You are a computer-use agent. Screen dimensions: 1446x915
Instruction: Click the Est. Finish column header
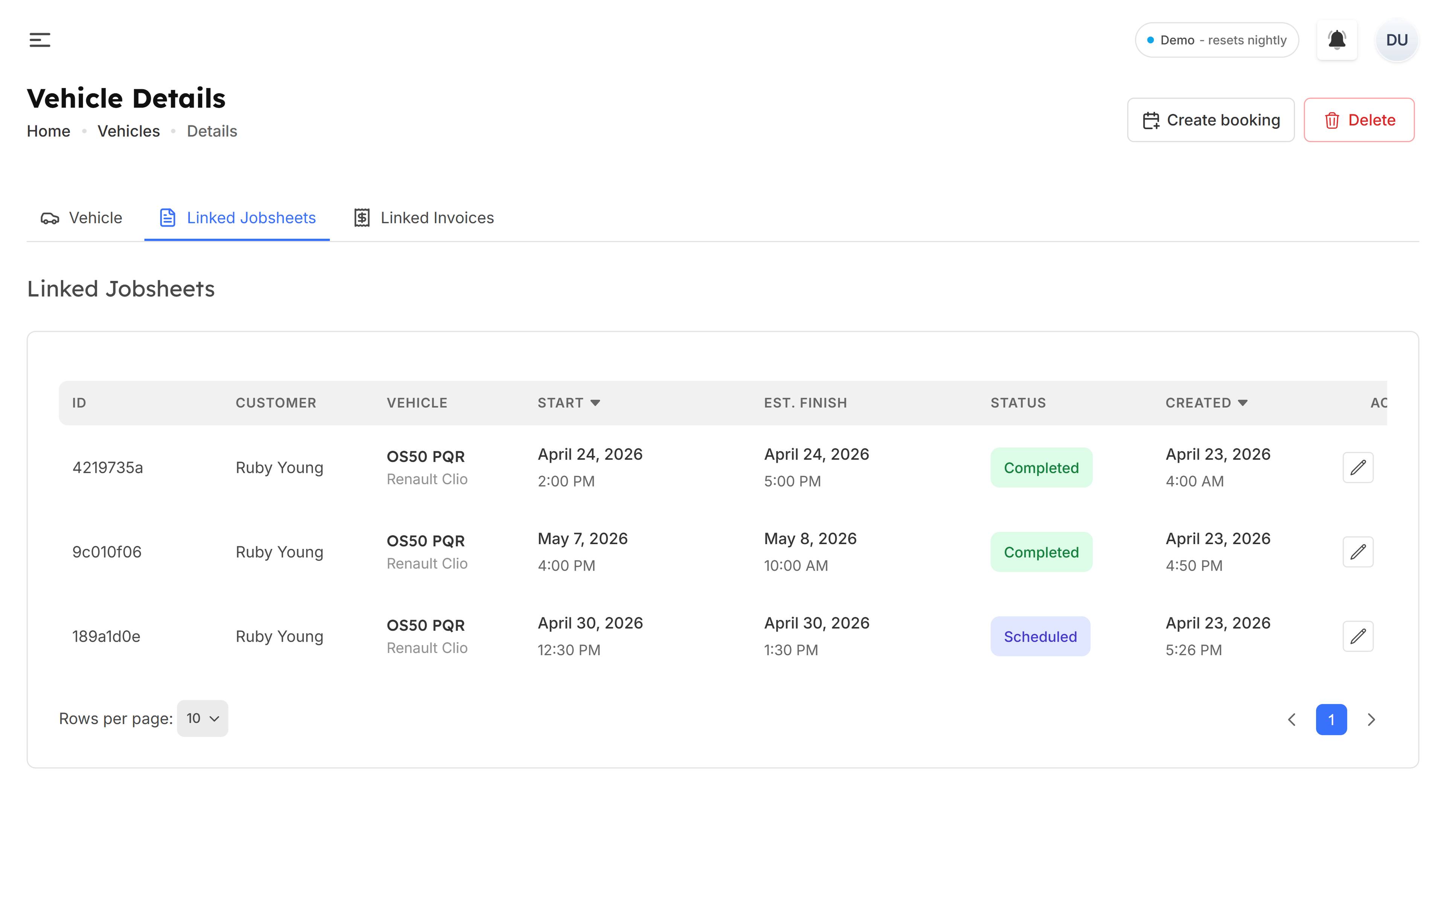805,403
